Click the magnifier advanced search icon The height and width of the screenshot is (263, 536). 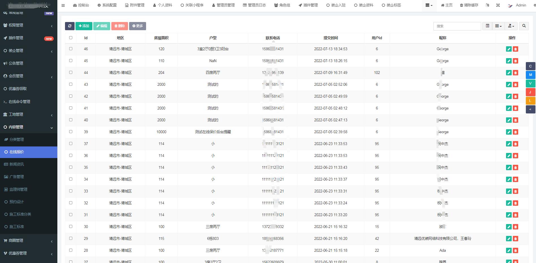(524, 26)
